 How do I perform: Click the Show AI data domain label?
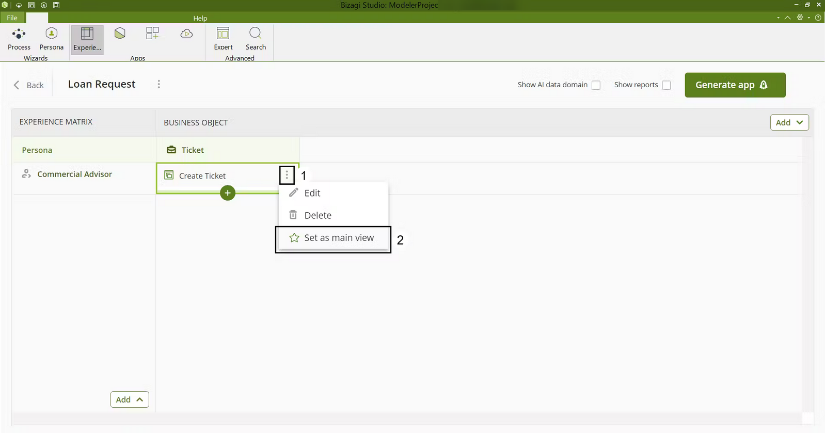pyautogui.click(x=552, y=85)
